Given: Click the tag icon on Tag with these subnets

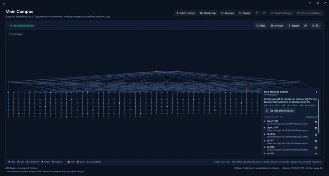Looking at the screenshot, I should [267, 111].
